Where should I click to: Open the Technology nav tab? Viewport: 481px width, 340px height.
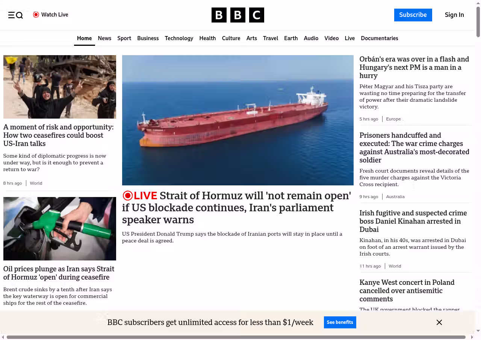(179, 38)
